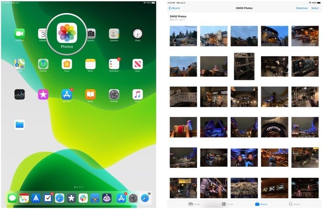Tap Select in the album header
Screen dimensions: 323x209
(315, 8)
